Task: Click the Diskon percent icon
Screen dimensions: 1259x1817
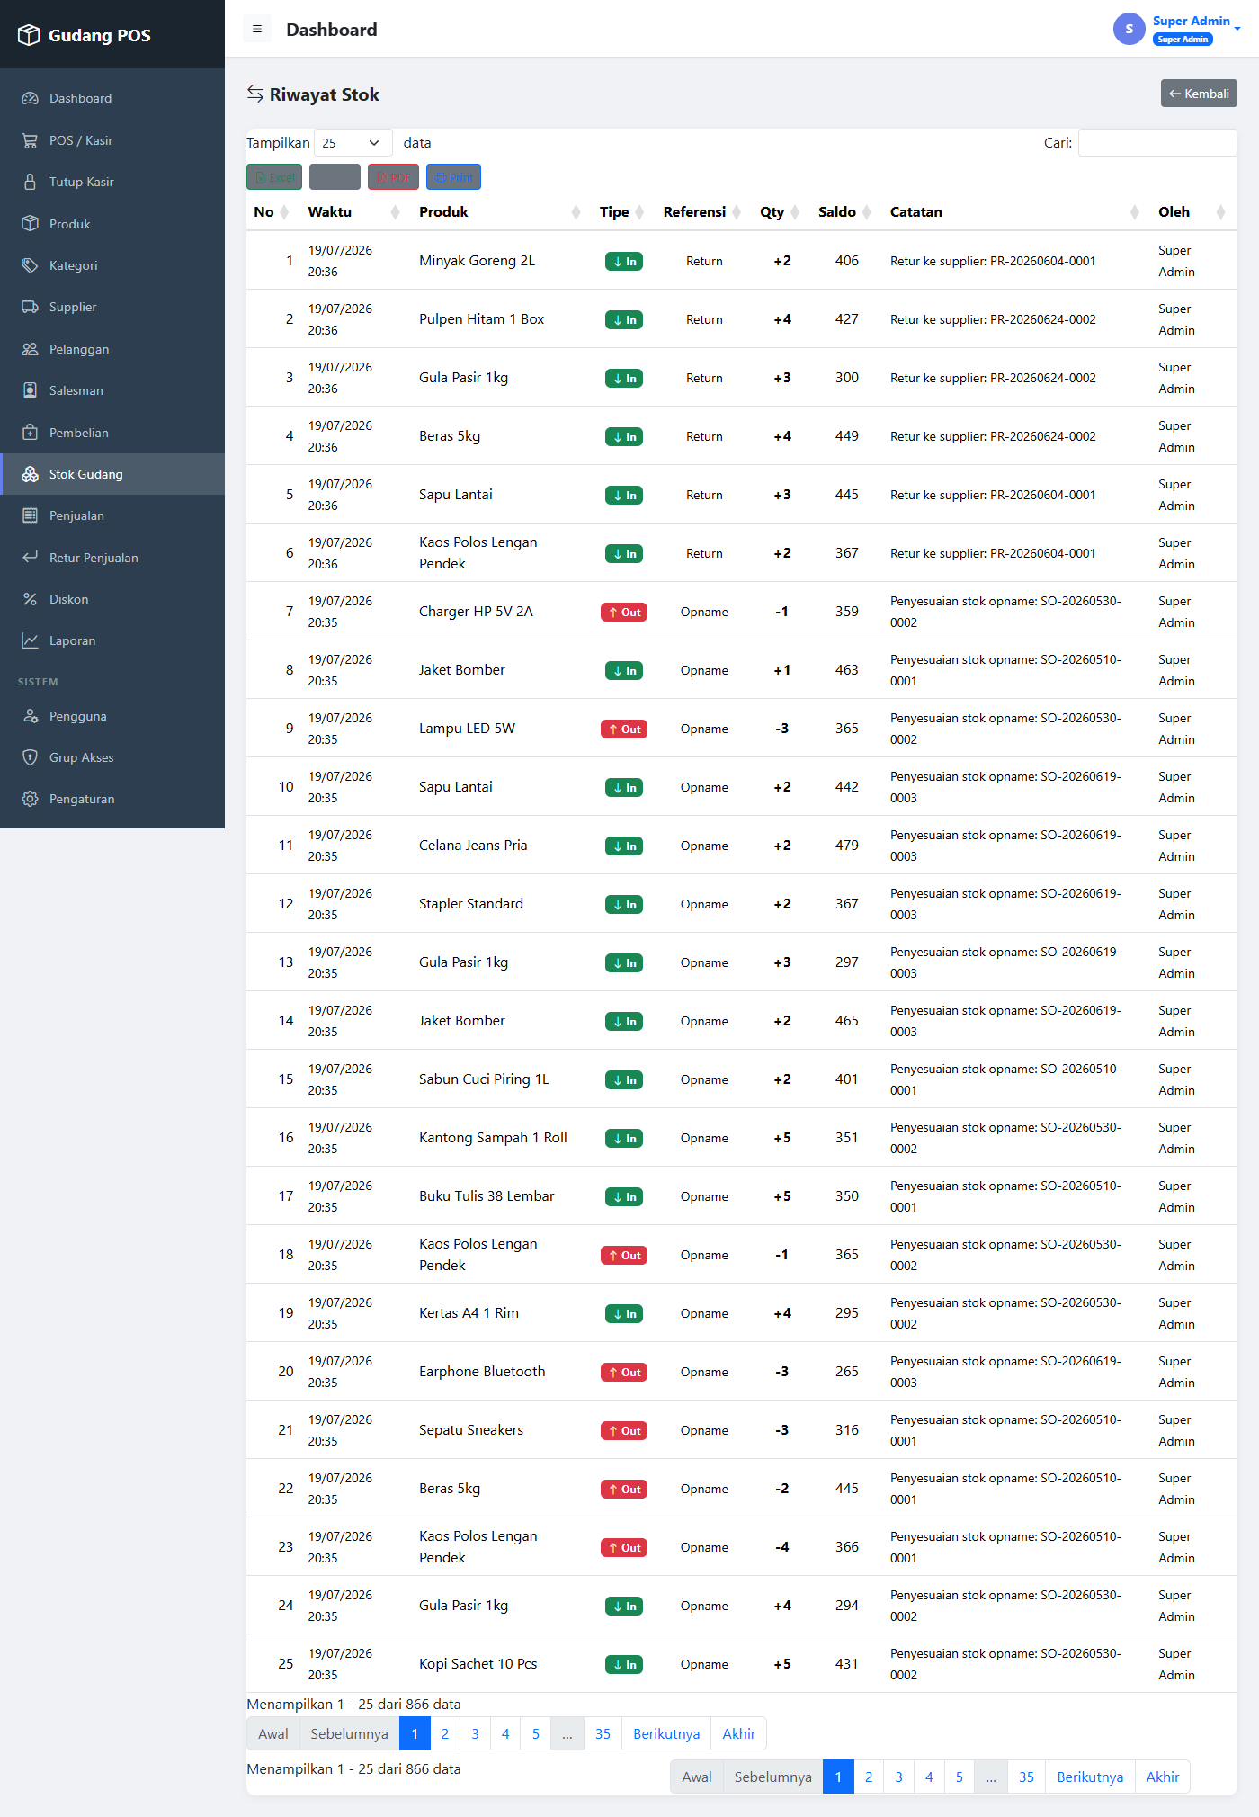Action: click(30, 599)
